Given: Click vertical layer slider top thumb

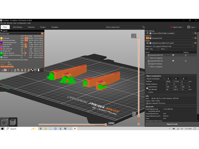Looking at the screenshot, I should [139, 38].
